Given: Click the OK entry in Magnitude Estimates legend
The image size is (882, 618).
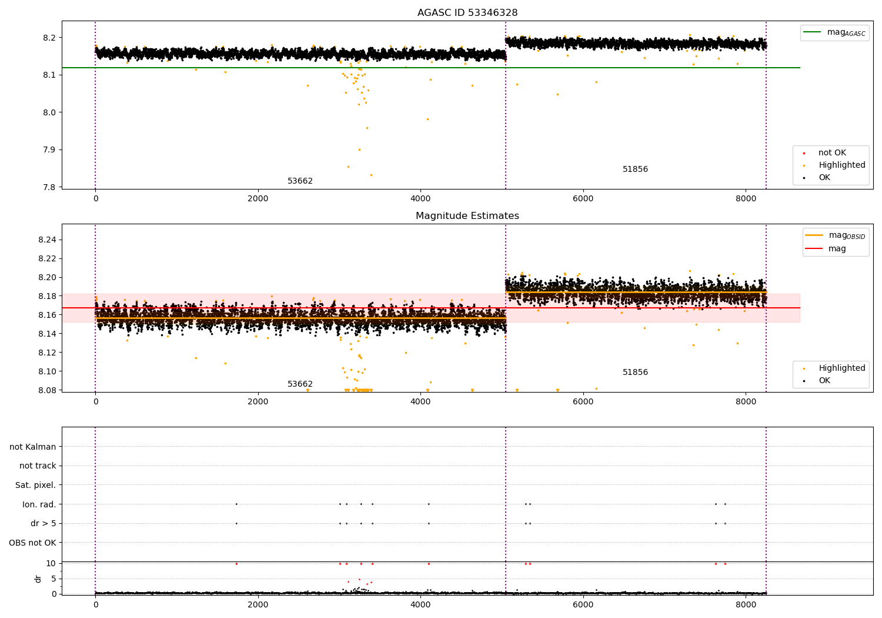Looking at the screenshot, I should point(824,381).
